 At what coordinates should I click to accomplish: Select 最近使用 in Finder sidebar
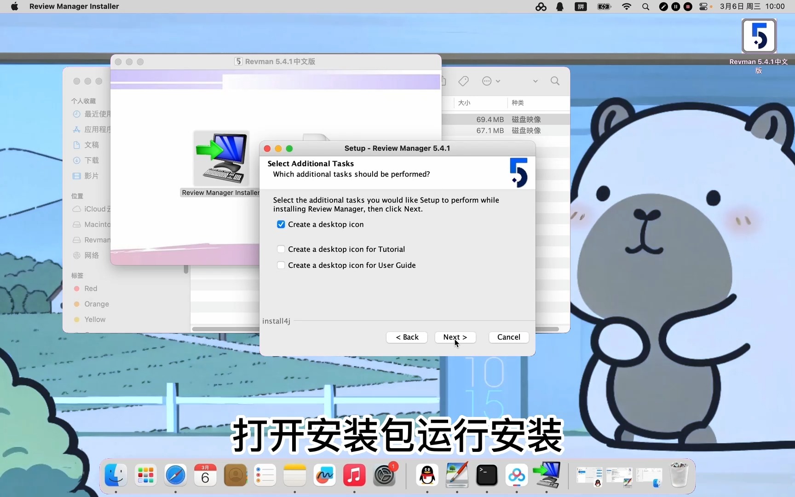coord(92,114)
